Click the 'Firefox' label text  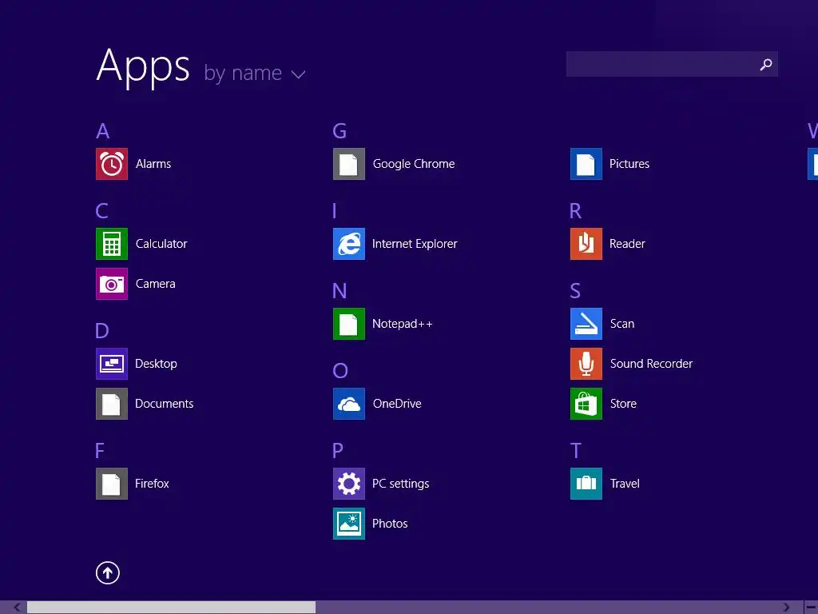coord(152,484)
